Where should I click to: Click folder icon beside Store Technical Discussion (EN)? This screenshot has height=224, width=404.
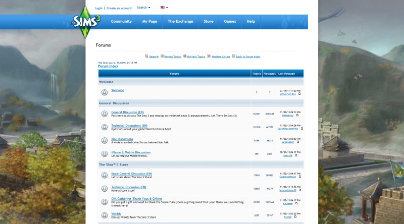point(105,189)
